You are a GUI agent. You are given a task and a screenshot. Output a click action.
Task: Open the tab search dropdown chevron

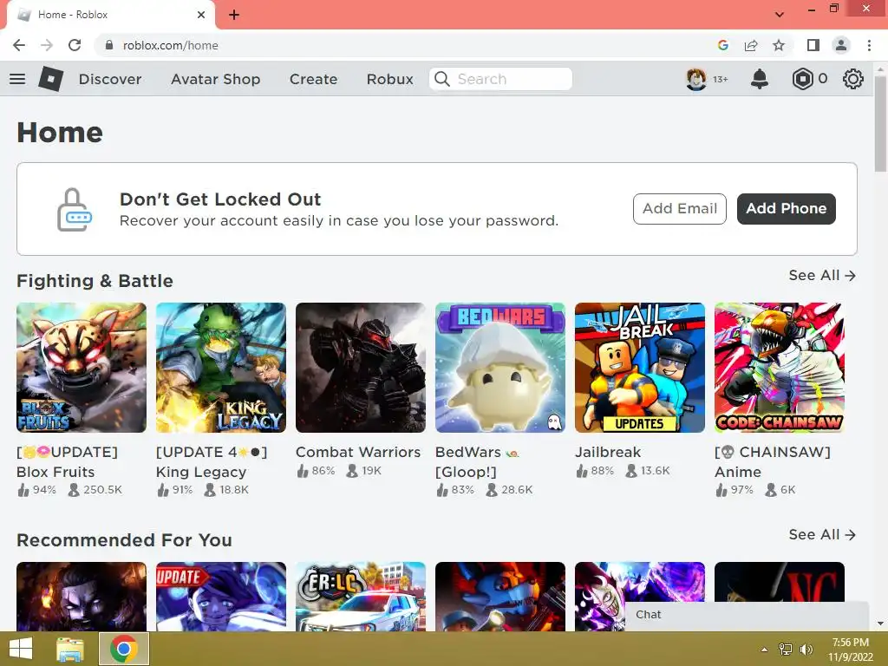click(x=780, y=15)
